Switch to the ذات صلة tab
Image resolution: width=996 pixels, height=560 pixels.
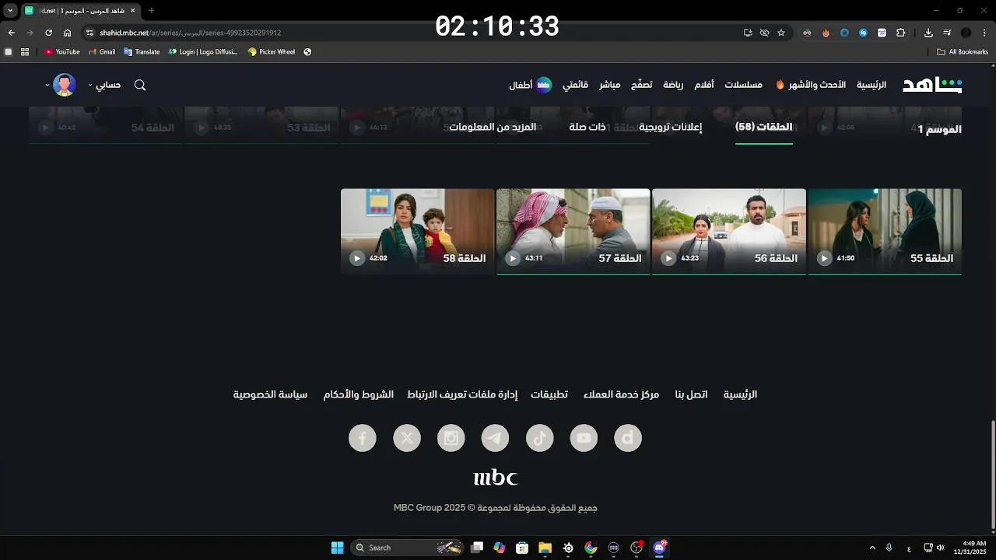tap(587, 127)
